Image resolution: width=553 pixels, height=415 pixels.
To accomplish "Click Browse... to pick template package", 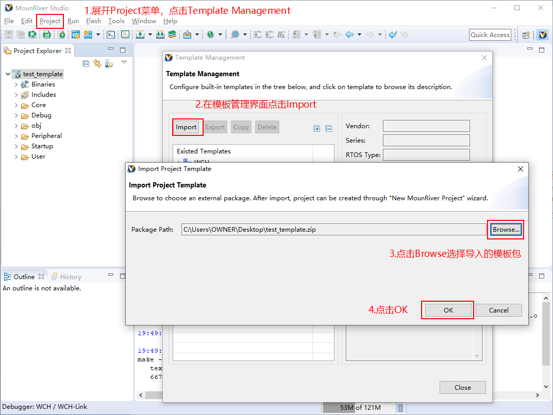I will tap(506, 230).
